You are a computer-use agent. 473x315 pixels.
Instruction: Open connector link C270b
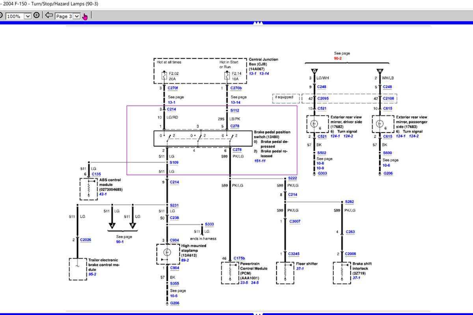236,88
